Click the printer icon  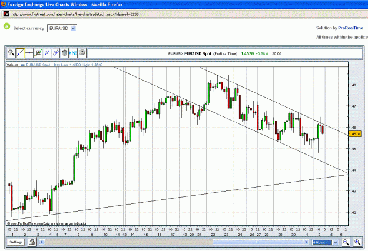[32, 242]
